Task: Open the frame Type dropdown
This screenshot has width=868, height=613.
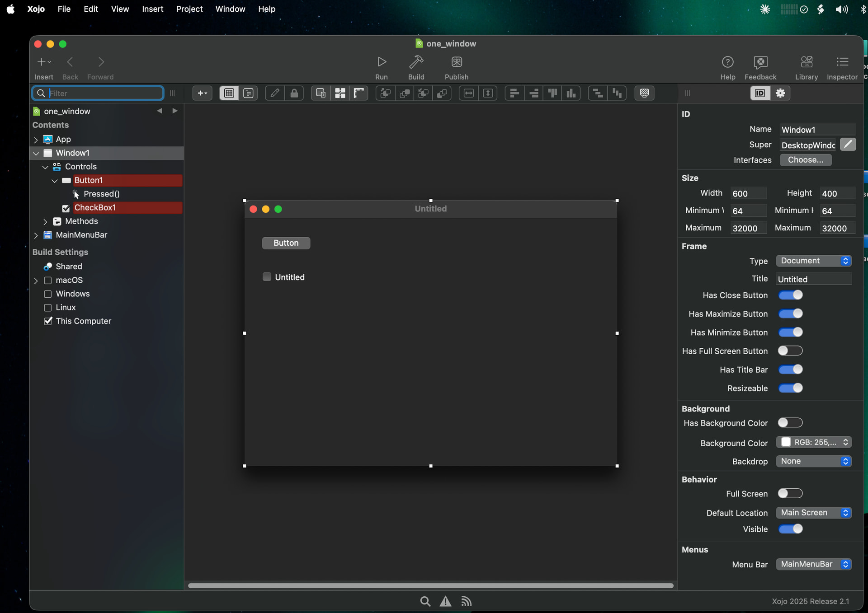Action: pyautogui.click(x=814, y=261)
